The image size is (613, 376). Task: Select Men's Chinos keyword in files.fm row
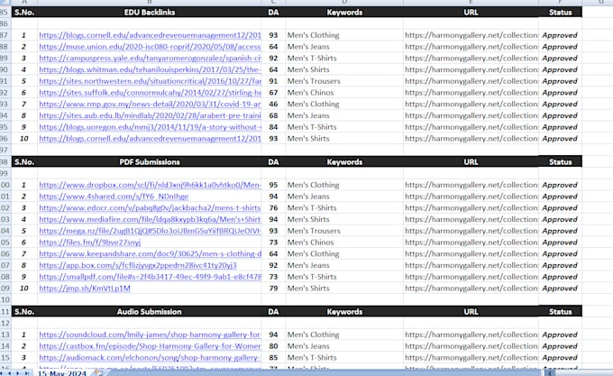point(344,243)
